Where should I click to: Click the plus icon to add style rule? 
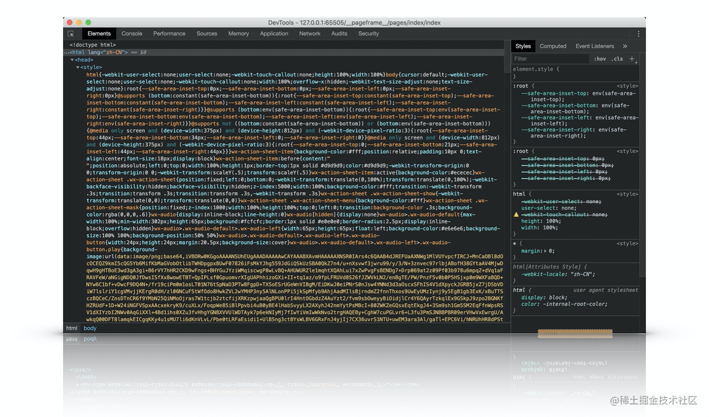(x=632, y=59)
